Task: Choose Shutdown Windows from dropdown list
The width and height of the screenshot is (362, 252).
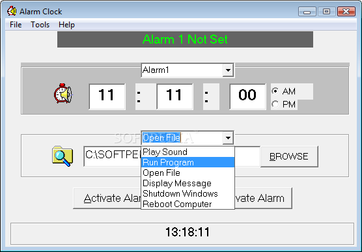Action: pos(188,193)
